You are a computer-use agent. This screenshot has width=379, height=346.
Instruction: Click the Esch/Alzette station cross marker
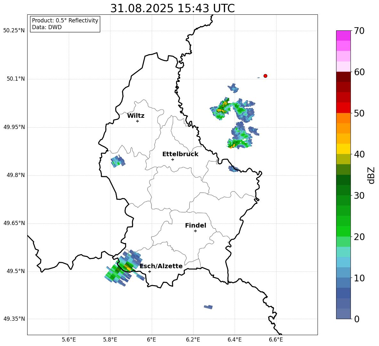pyautogui.click(x=149, y=271)
